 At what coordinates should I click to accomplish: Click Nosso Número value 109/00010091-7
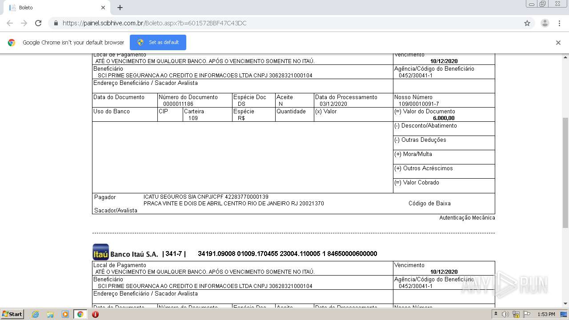point(418,104)
